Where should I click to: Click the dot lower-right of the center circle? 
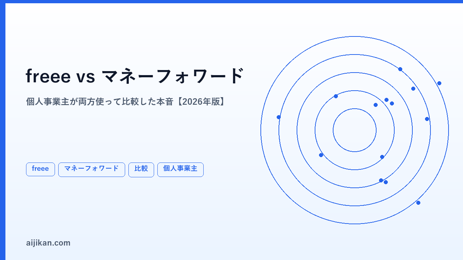pos(382,157)
